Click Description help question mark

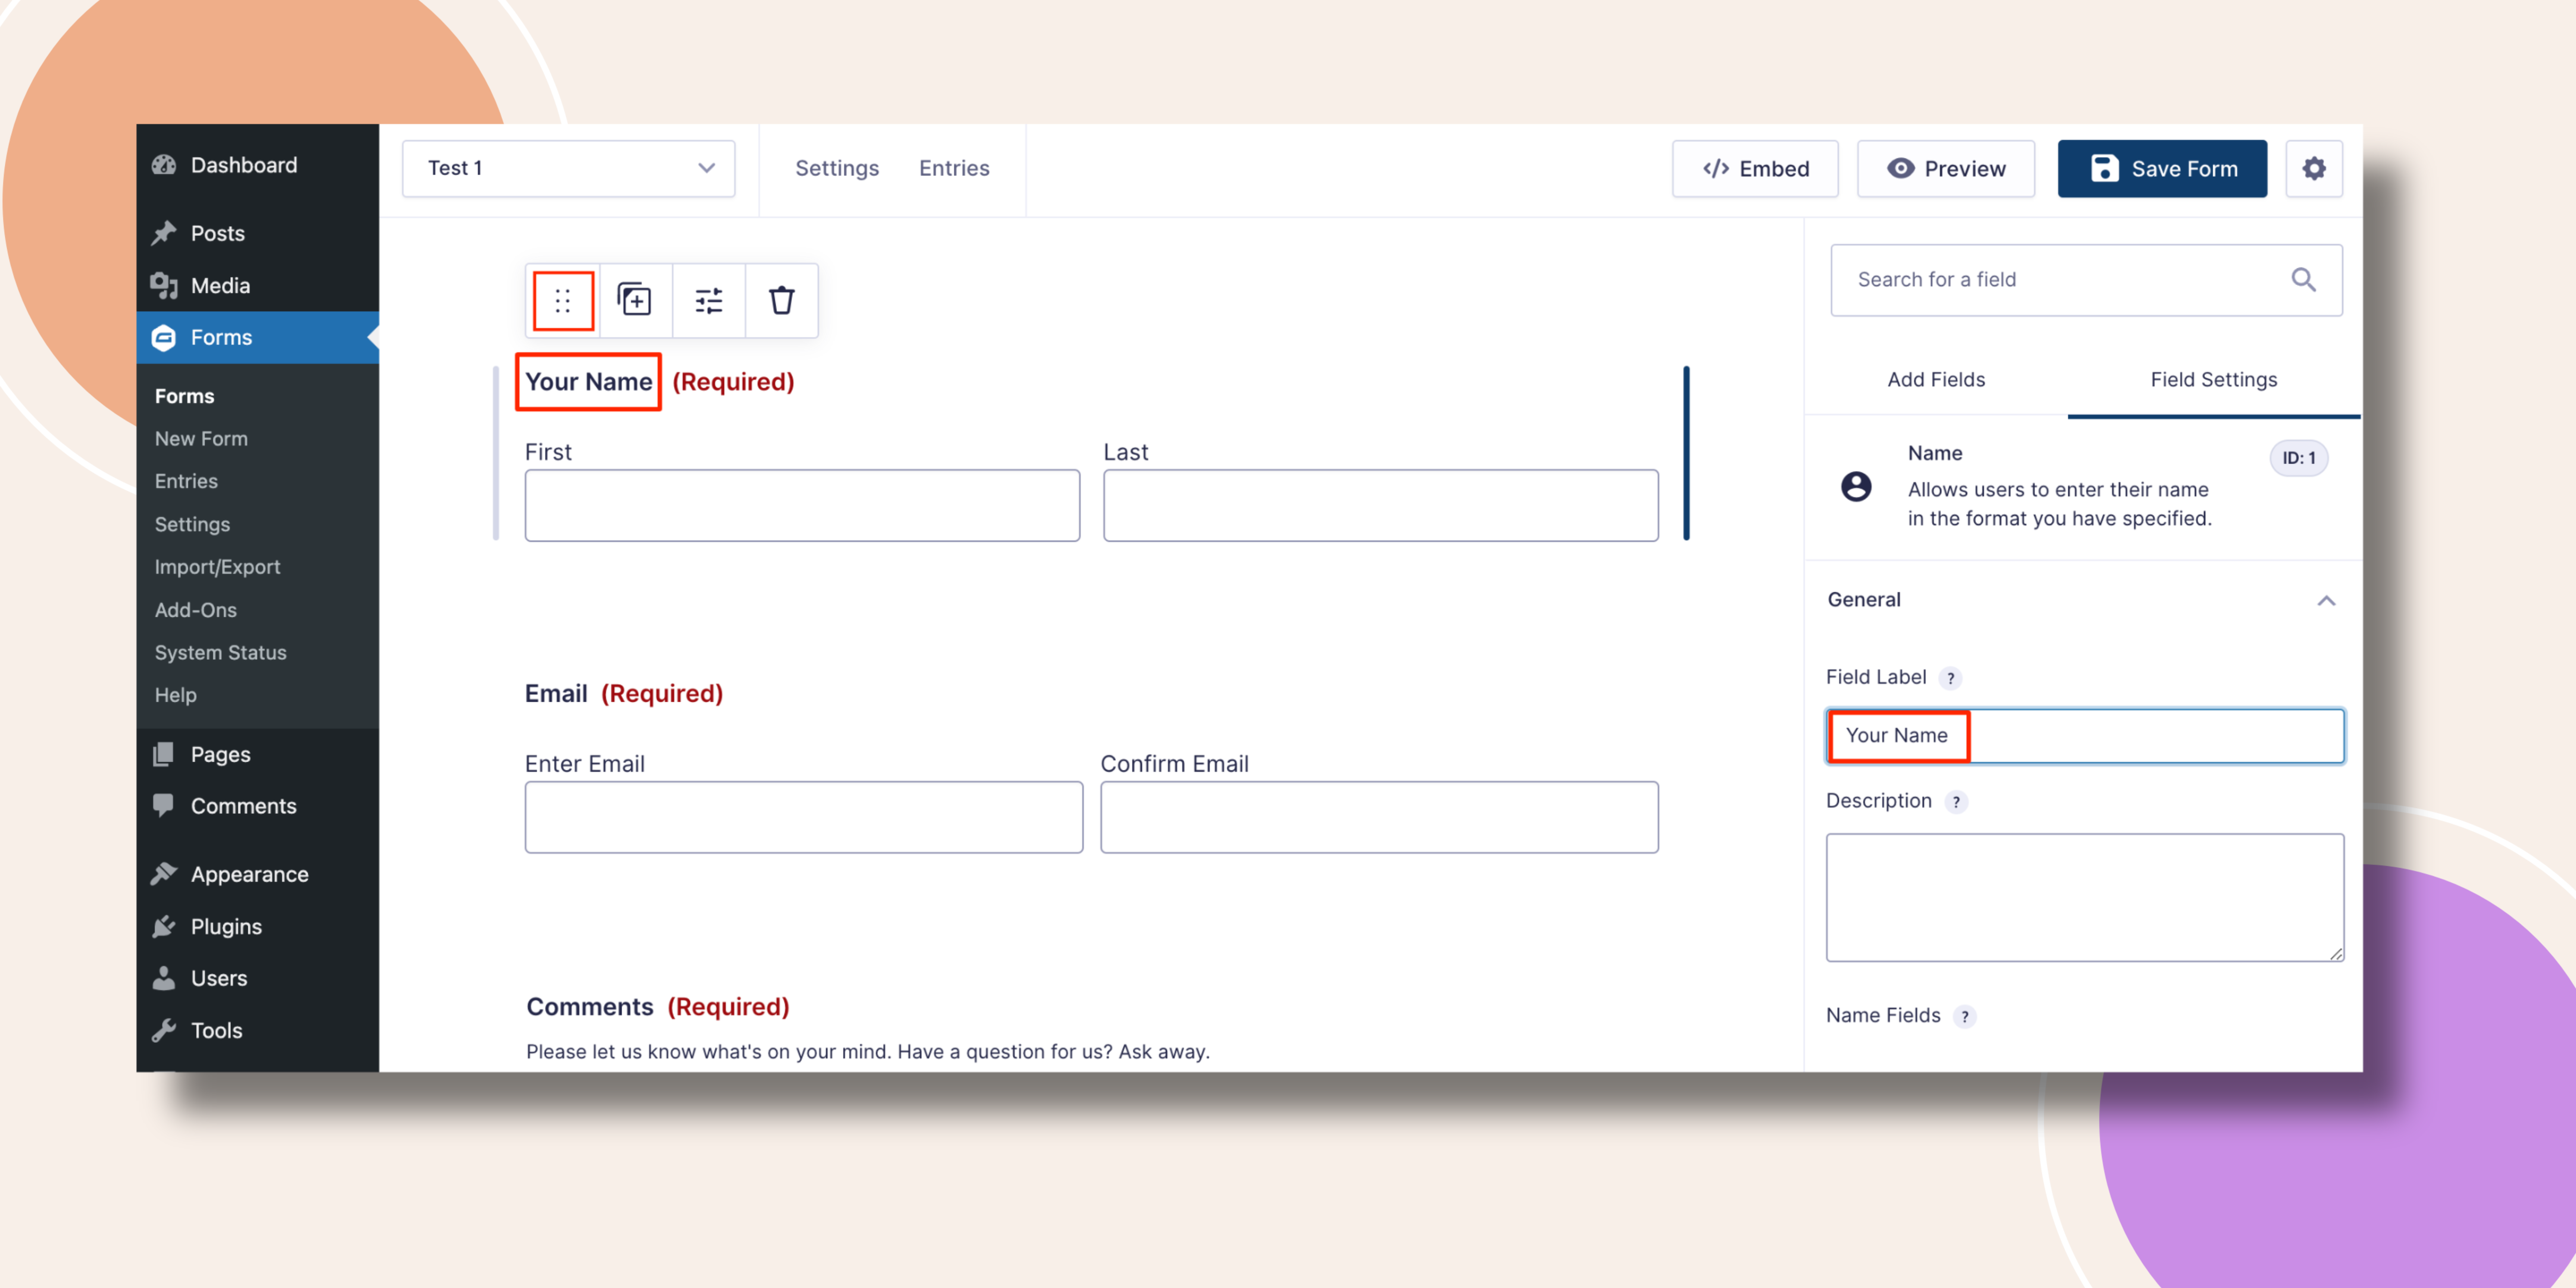click(1956, 802)
